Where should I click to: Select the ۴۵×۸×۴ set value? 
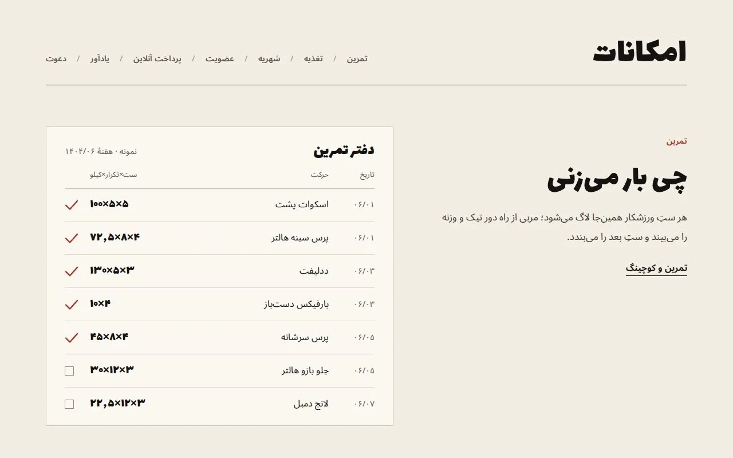tap(109, 337)
